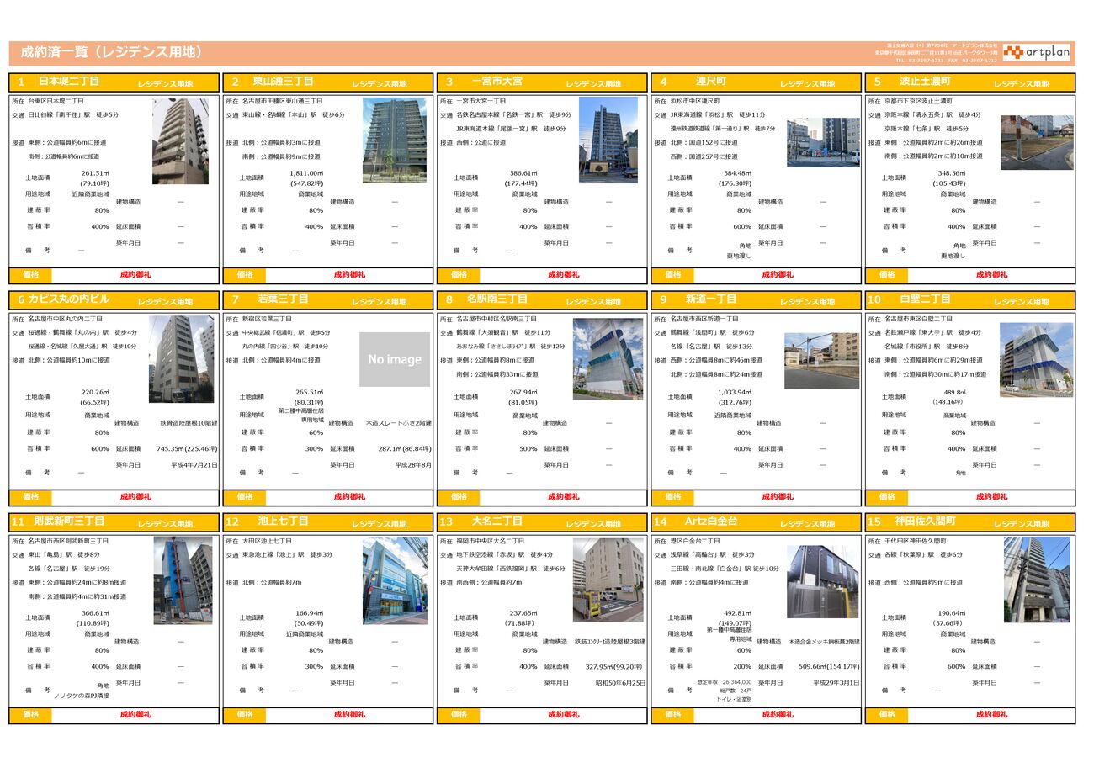Open the tower photo for 神田佐久間町

coord(1037,580)
